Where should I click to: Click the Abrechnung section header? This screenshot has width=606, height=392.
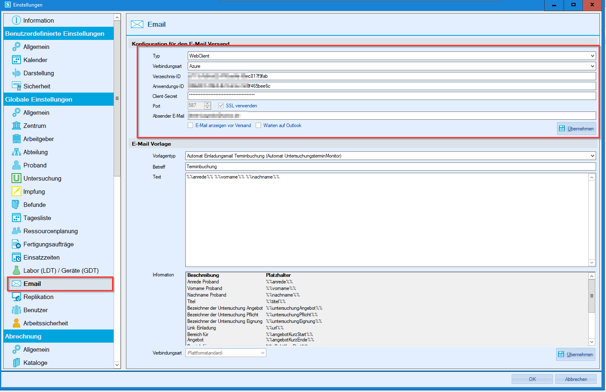tap(58, 336)
